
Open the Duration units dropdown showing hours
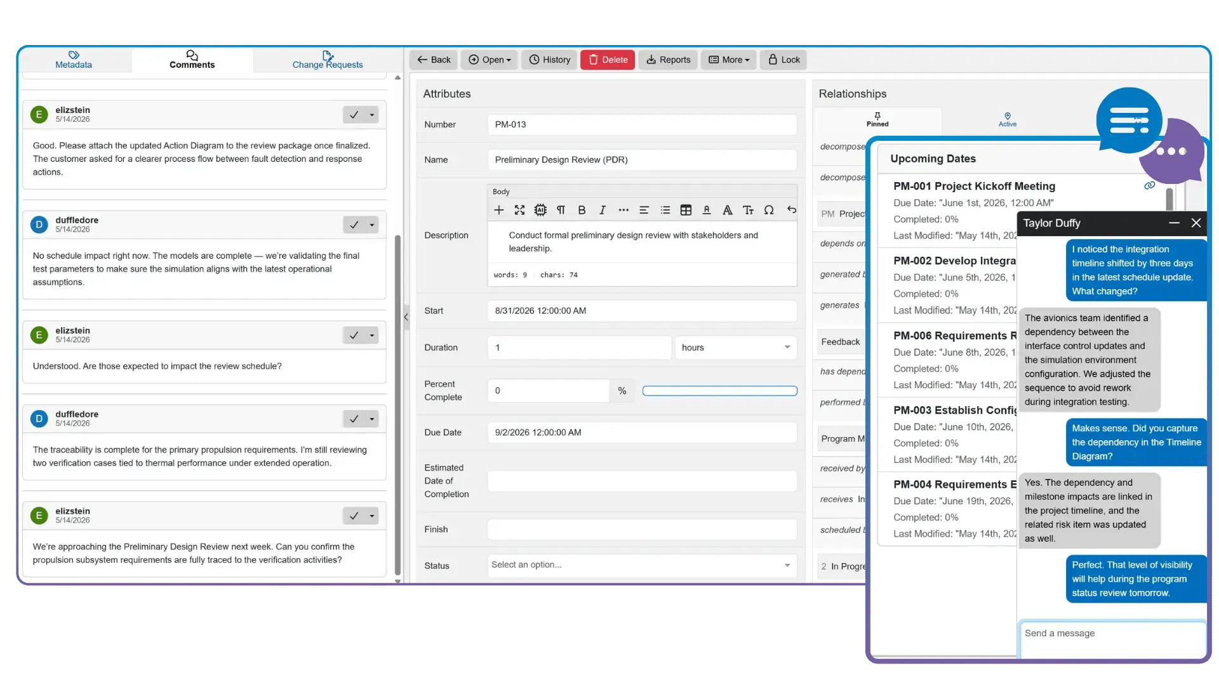click(x=736, y=348)
